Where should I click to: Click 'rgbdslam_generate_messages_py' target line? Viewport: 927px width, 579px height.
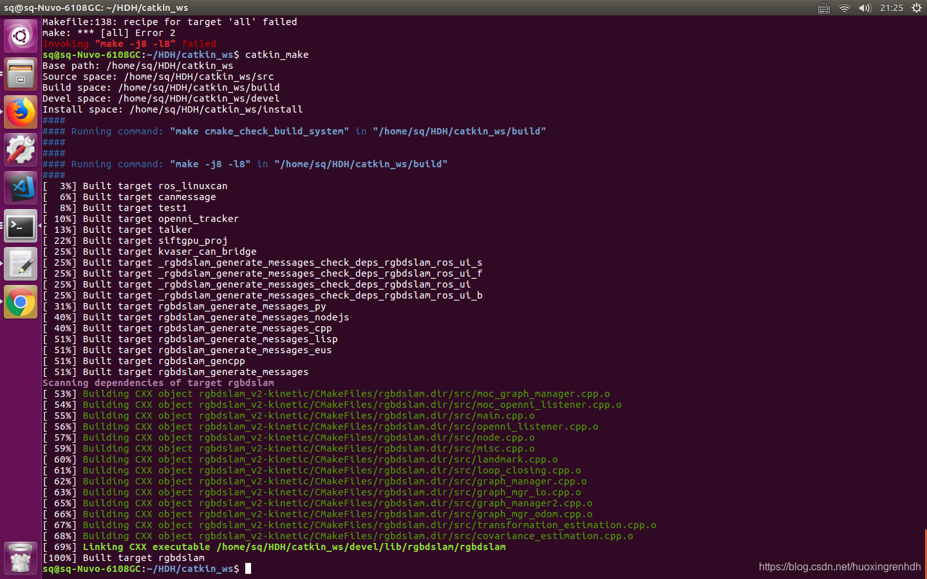point(184,306)
